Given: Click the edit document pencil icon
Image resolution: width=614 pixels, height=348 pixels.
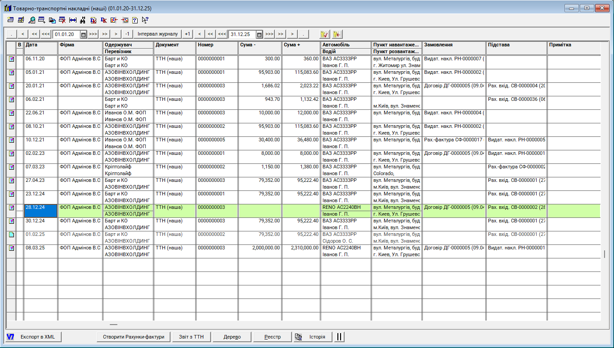Looking at the screenshot, I should [x=21, y=20].
